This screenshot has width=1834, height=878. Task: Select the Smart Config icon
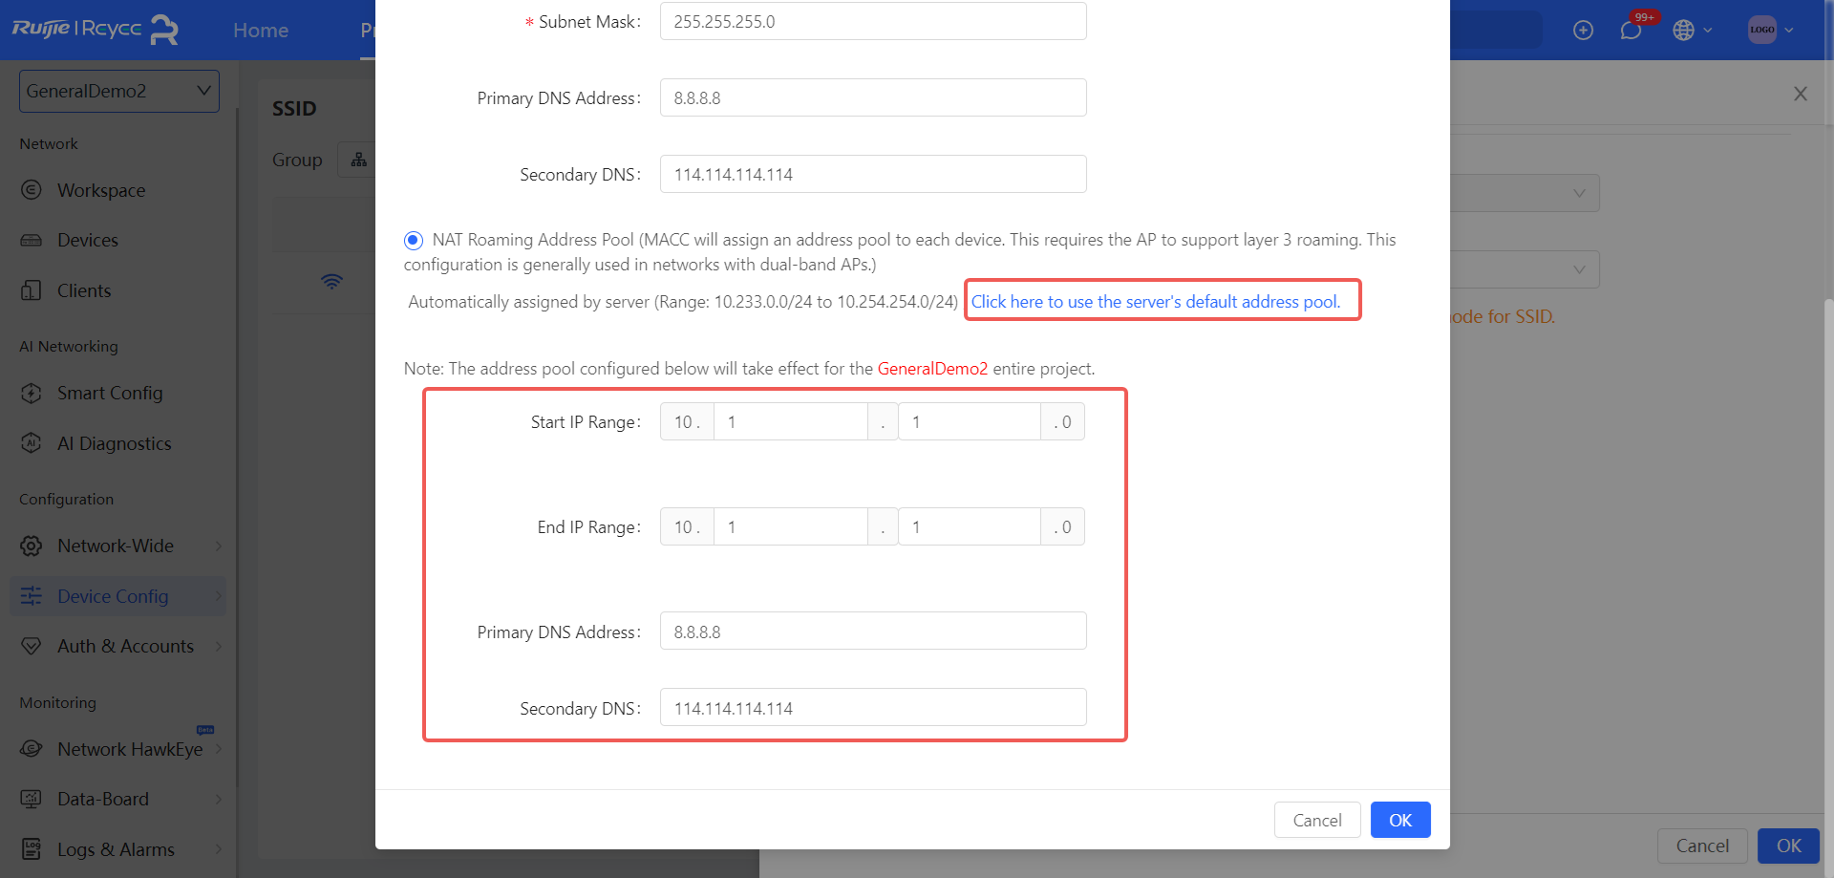pyautogui.click(x=32, y=393)
